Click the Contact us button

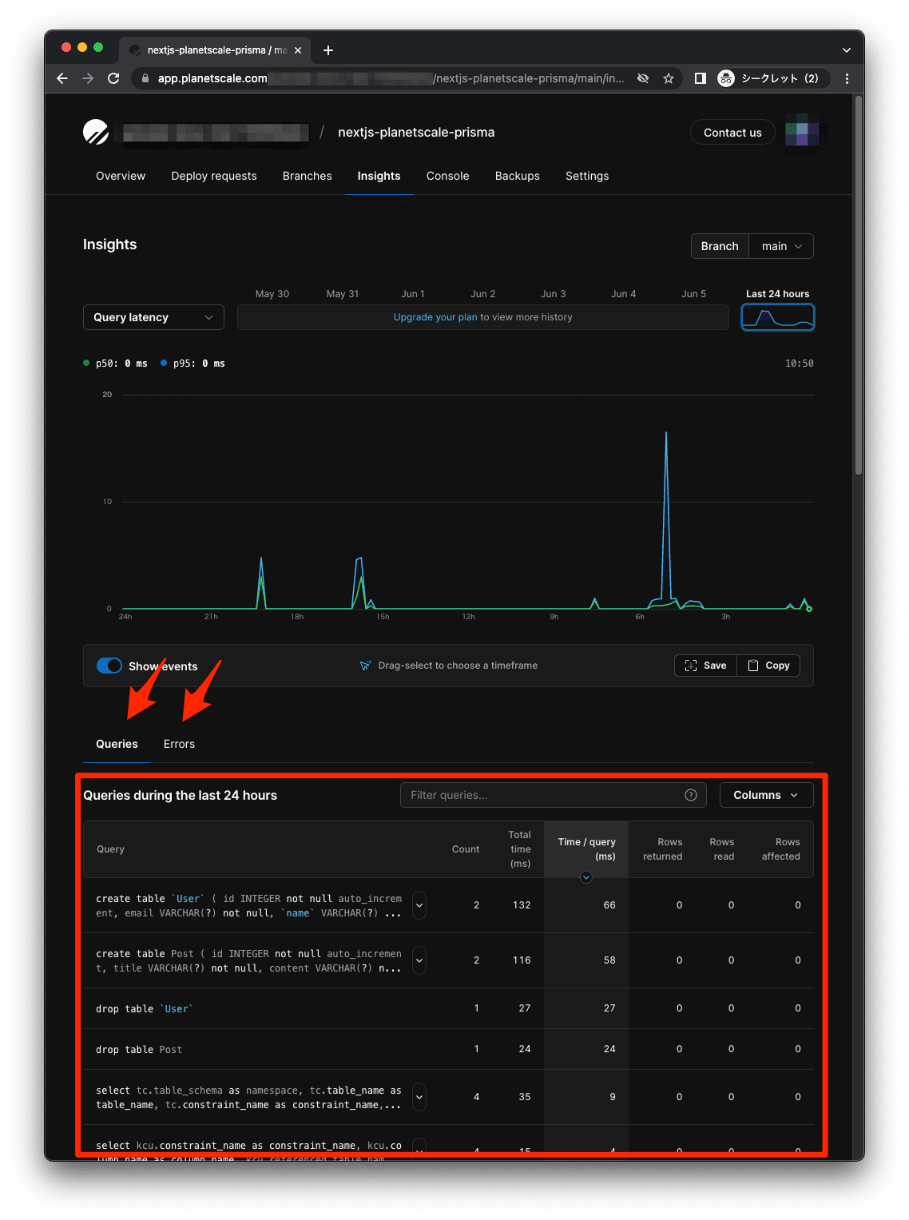click(732, 133)
